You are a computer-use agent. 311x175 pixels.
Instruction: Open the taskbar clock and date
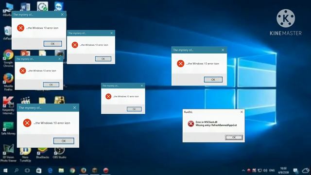click(284, 170)
